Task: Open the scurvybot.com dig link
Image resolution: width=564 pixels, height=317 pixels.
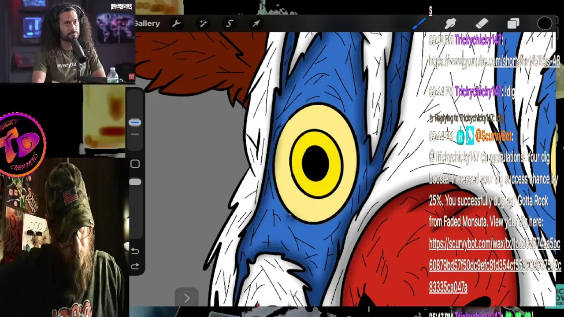Action: tap(494, 265)
